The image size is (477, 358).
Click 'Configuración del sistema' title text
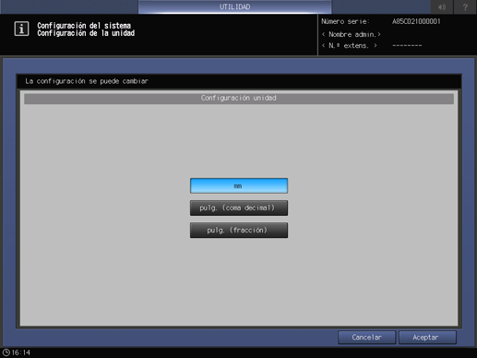84,26
